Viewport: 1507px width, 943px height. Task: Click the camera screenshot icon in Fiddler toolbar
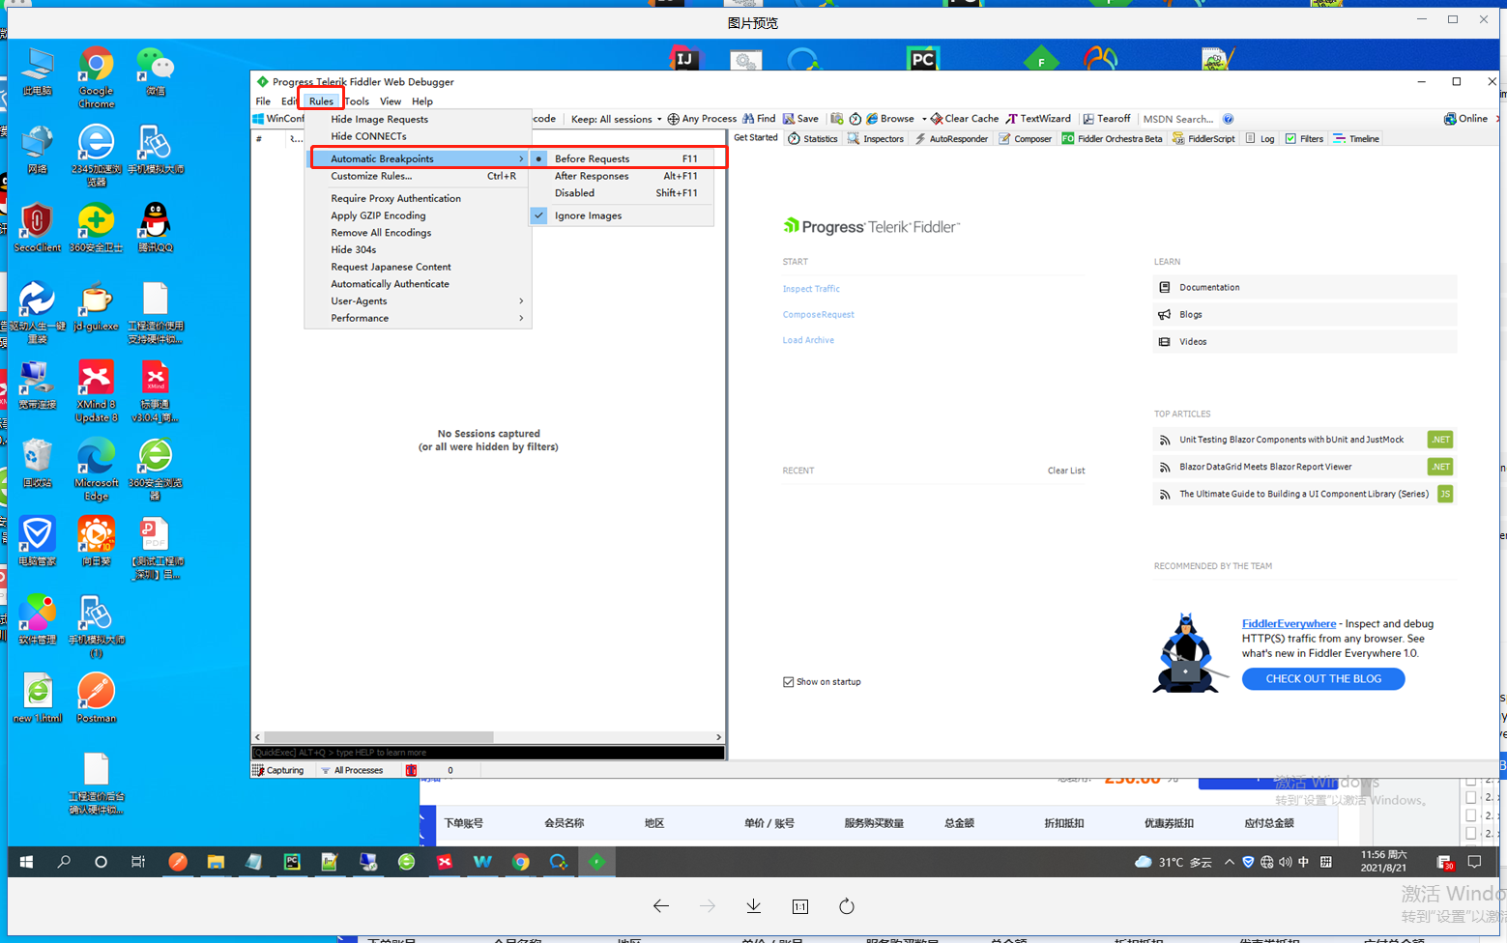[x=837, y=119]
